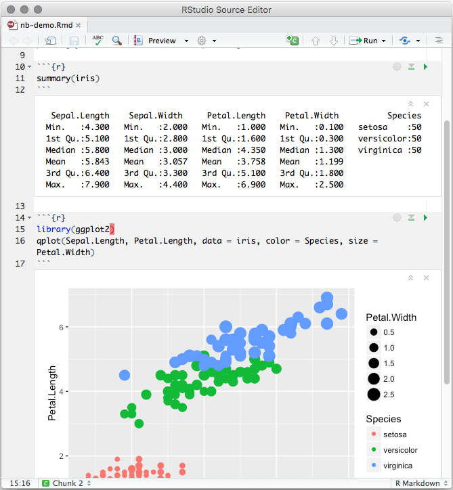Show document outline icon
The height and width of the screenshot is (490, 453).
click(x=439, y=41)
